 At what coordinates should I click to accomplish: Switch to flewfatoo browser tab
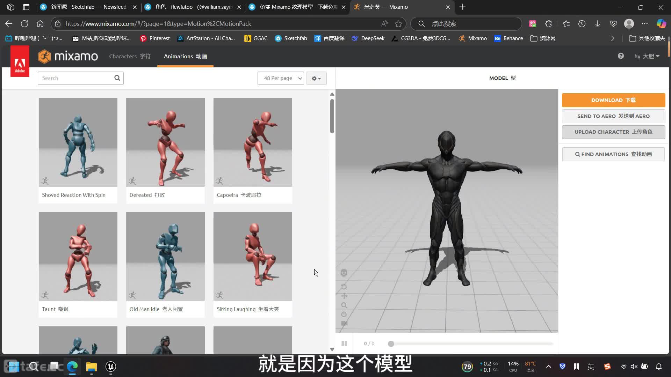[x=193, y=7]
